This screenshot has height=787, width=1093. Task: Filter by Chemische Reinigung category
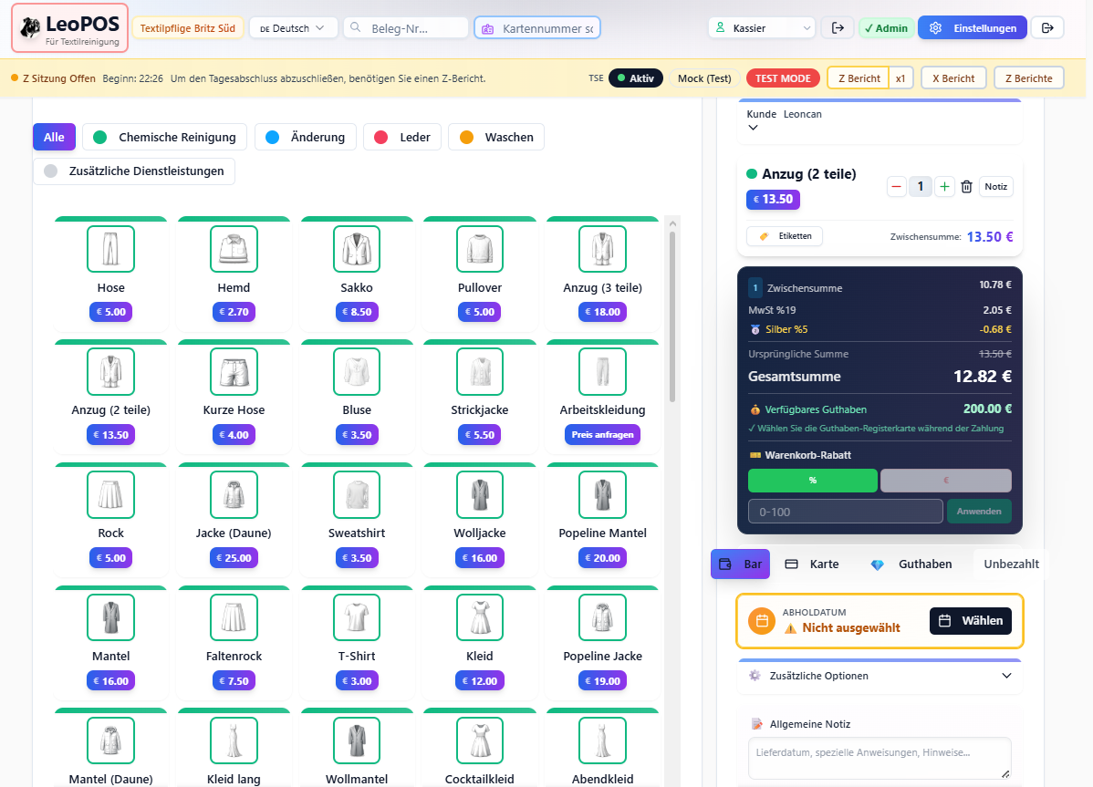pyautogui.click(x=165, y=137)
